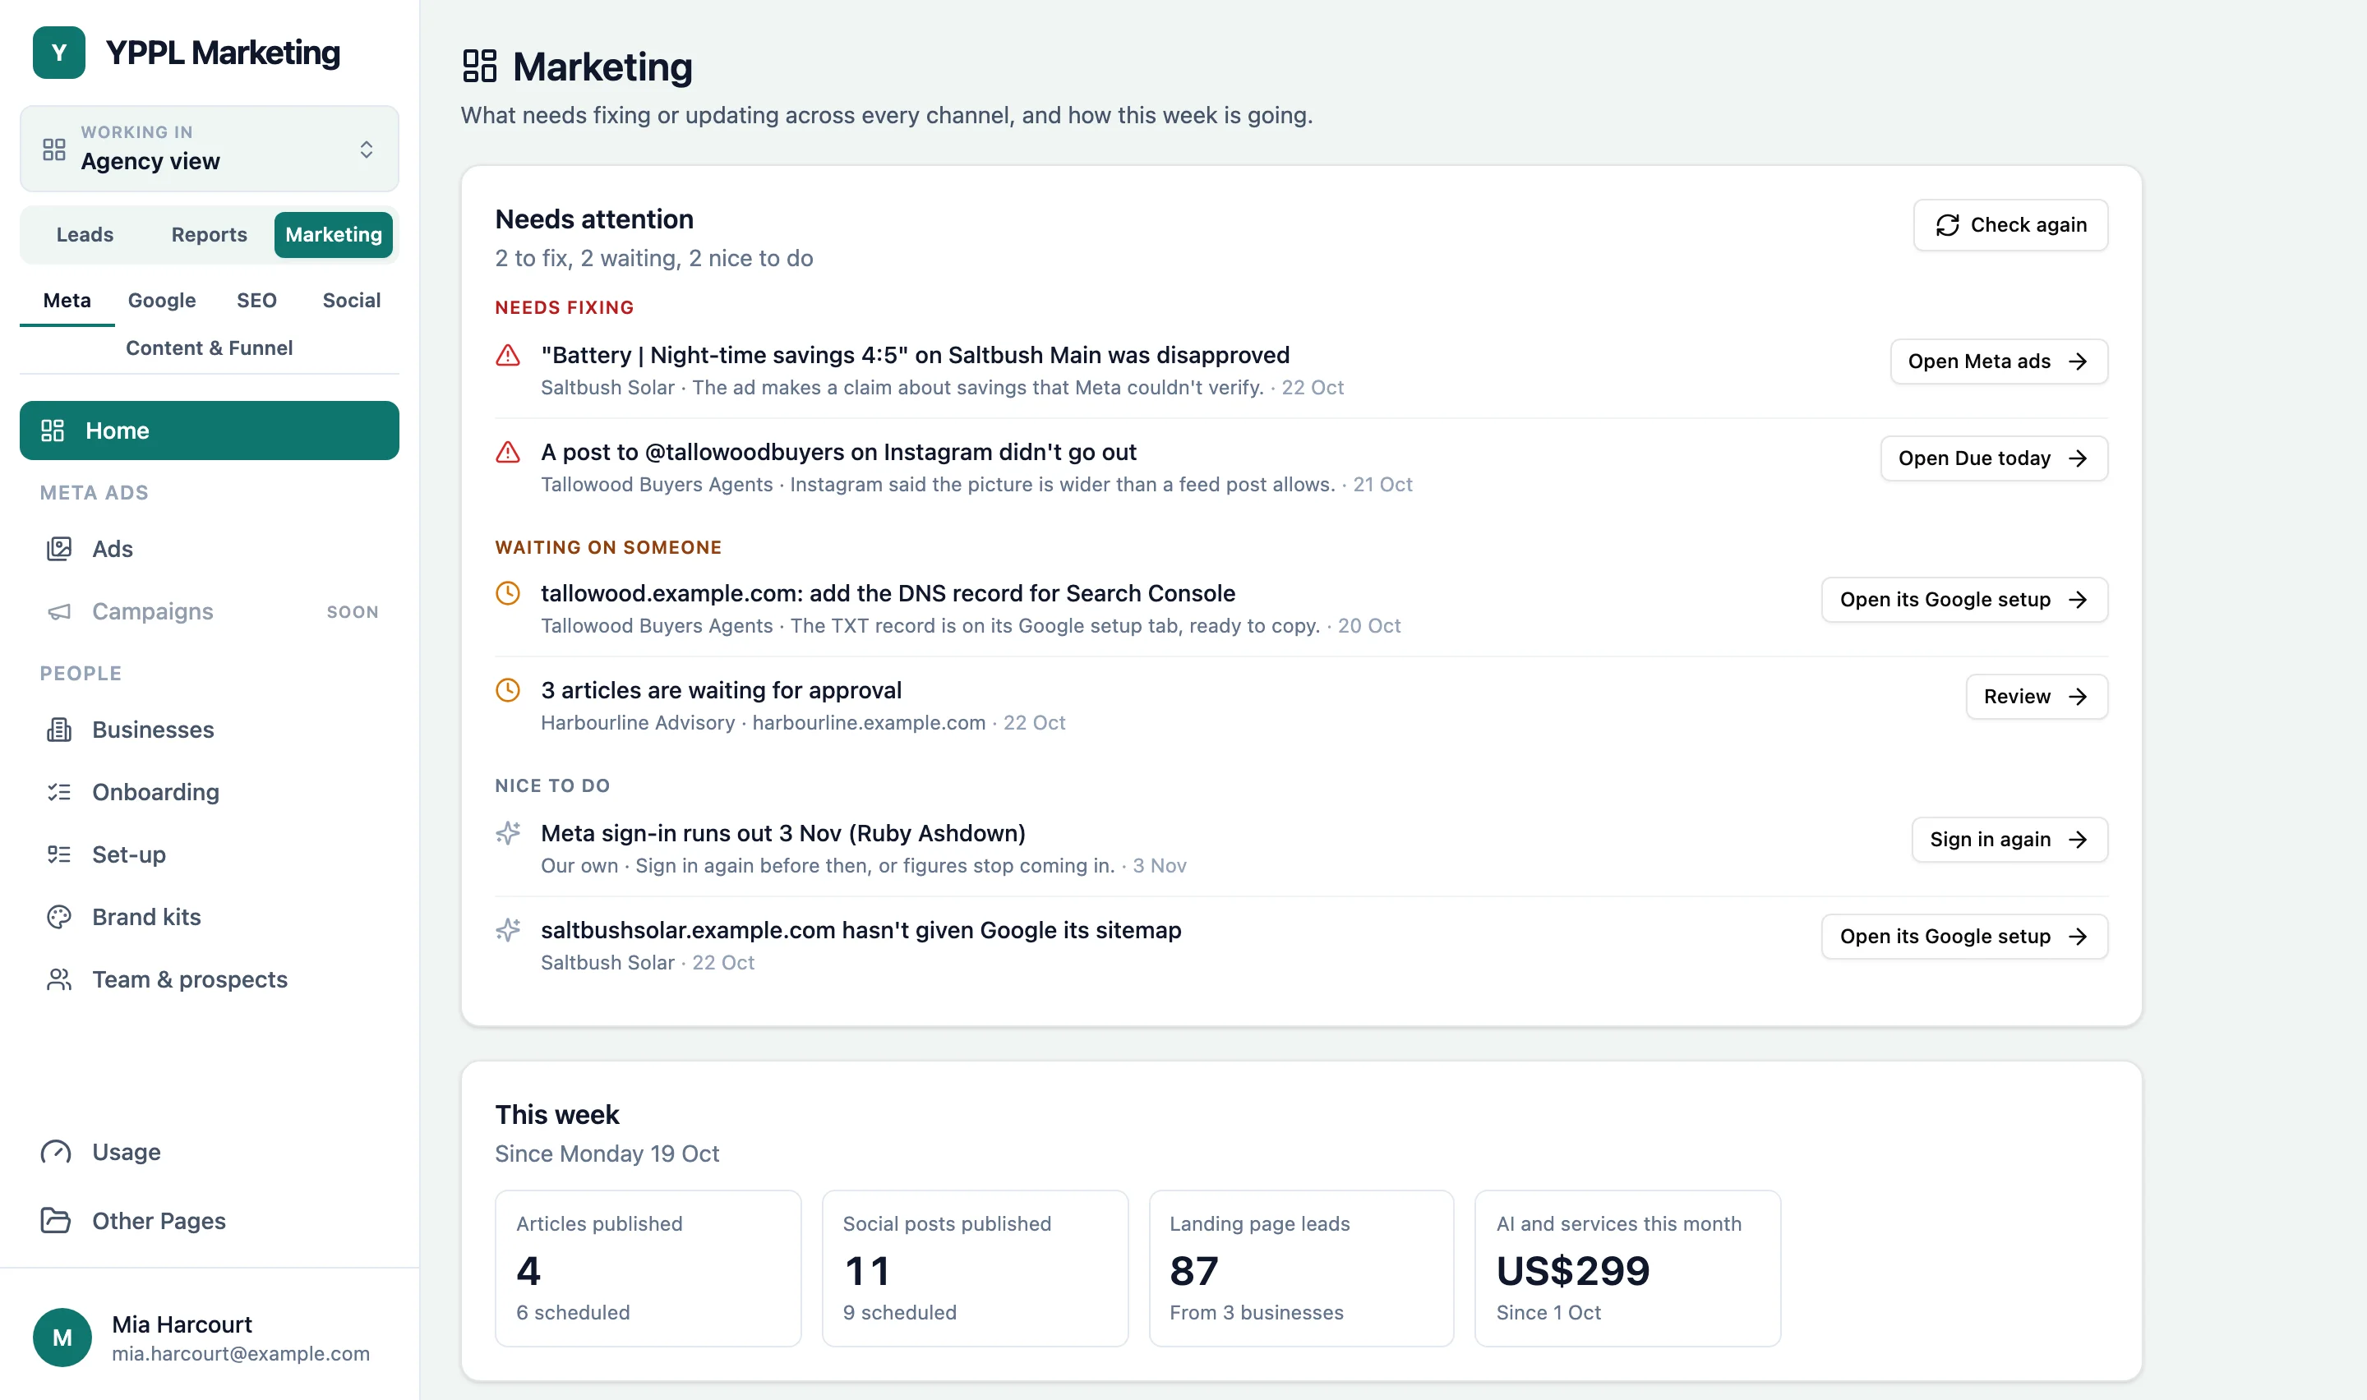Open the Onboarding page
This screenshot has width=2367, height=1400.
[210, 791]
